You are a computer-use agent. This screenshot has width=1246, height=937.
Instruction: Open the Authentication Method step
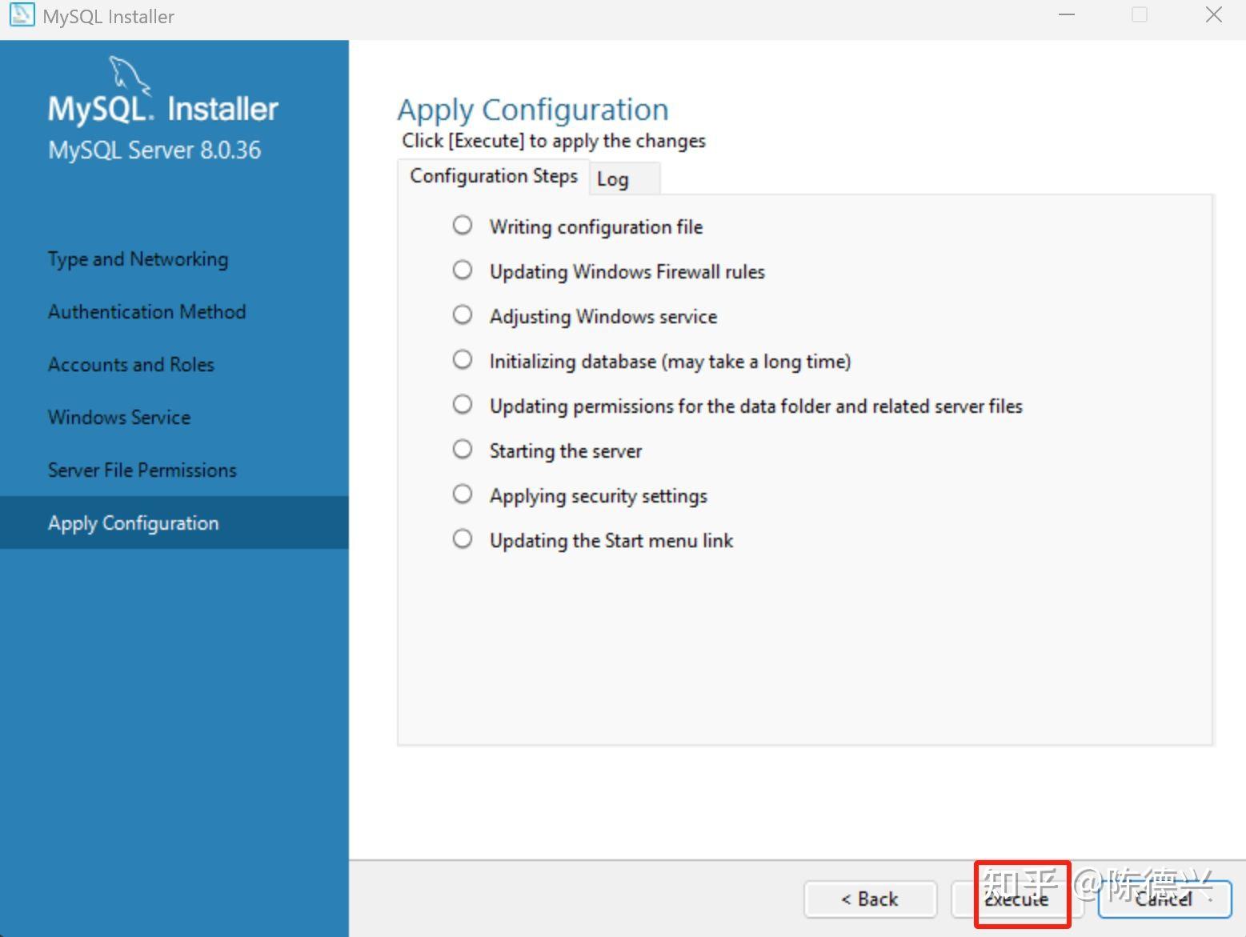pos(146,311)
